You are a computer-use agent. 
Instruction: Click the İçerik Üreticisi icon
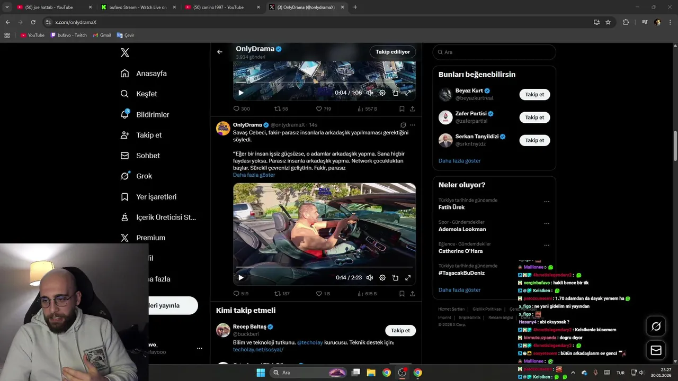click(x=124, y=217)
